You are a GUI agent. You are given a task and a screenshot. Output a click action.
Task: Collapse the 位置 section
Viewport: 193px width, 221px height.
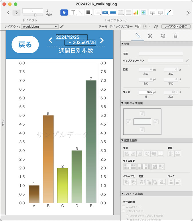(122, 44)
